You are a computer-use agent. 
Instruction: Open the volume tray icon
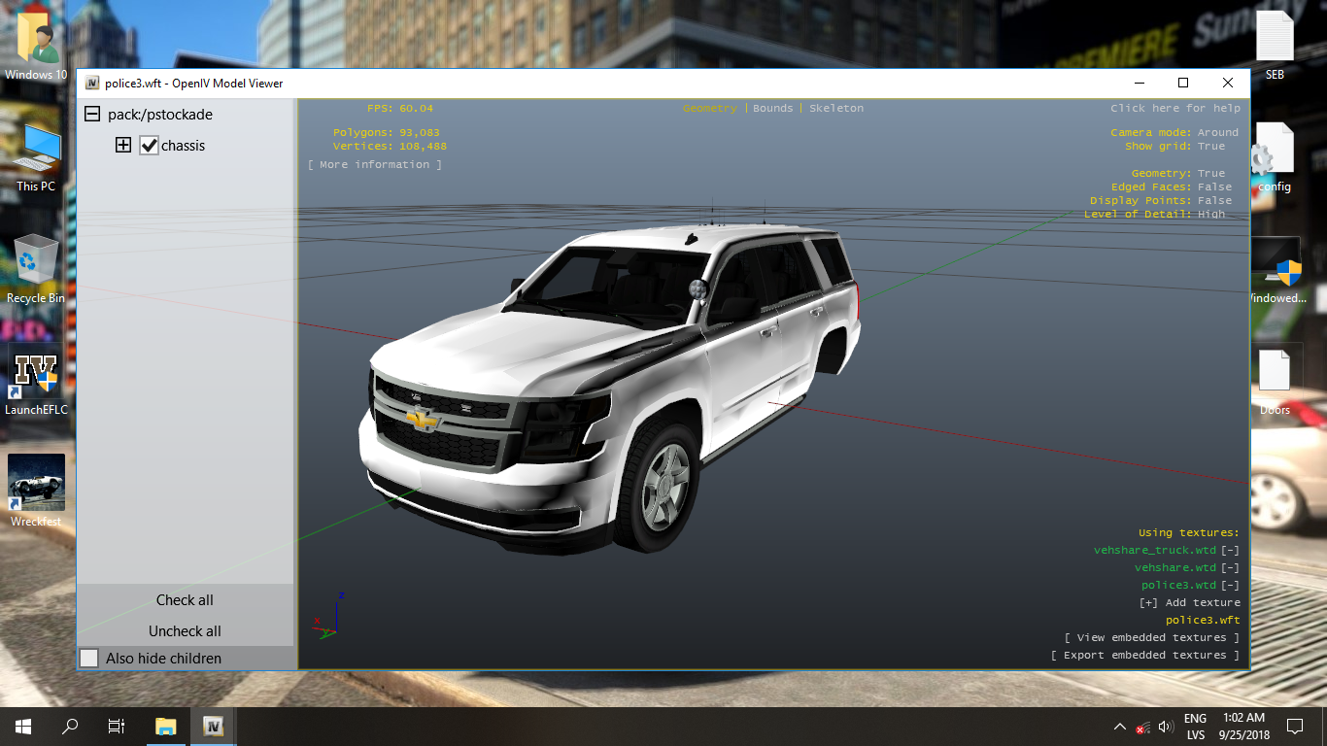coord(1166,727)
